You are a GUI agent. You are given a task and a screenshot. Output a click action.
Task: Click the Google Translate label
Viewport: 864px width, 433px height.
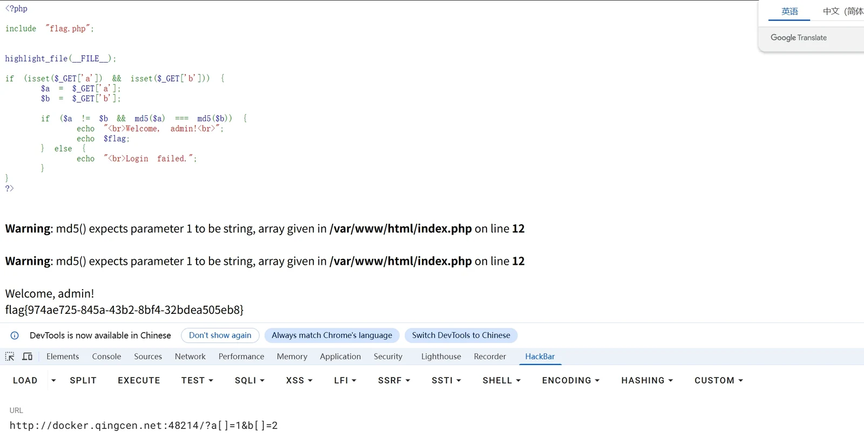tap(799, 38)
